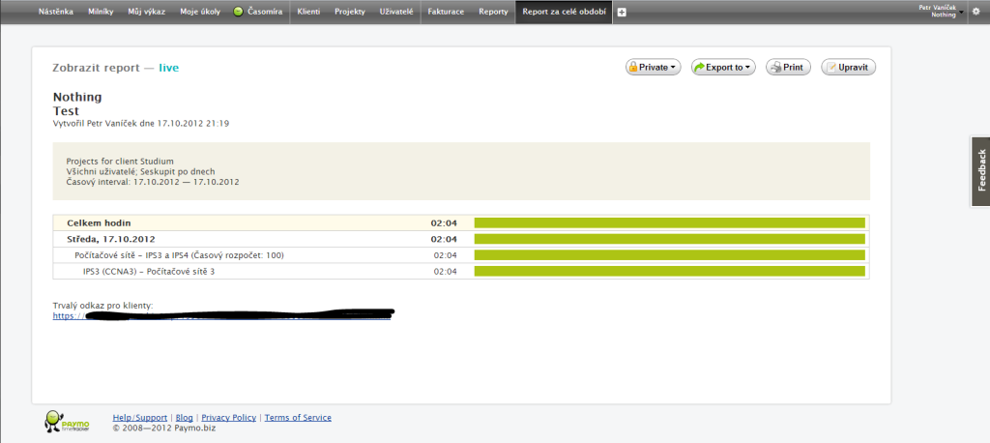Open the permanent client link
990x443 pixels.
pyautogui.click(x=221, y=316)
